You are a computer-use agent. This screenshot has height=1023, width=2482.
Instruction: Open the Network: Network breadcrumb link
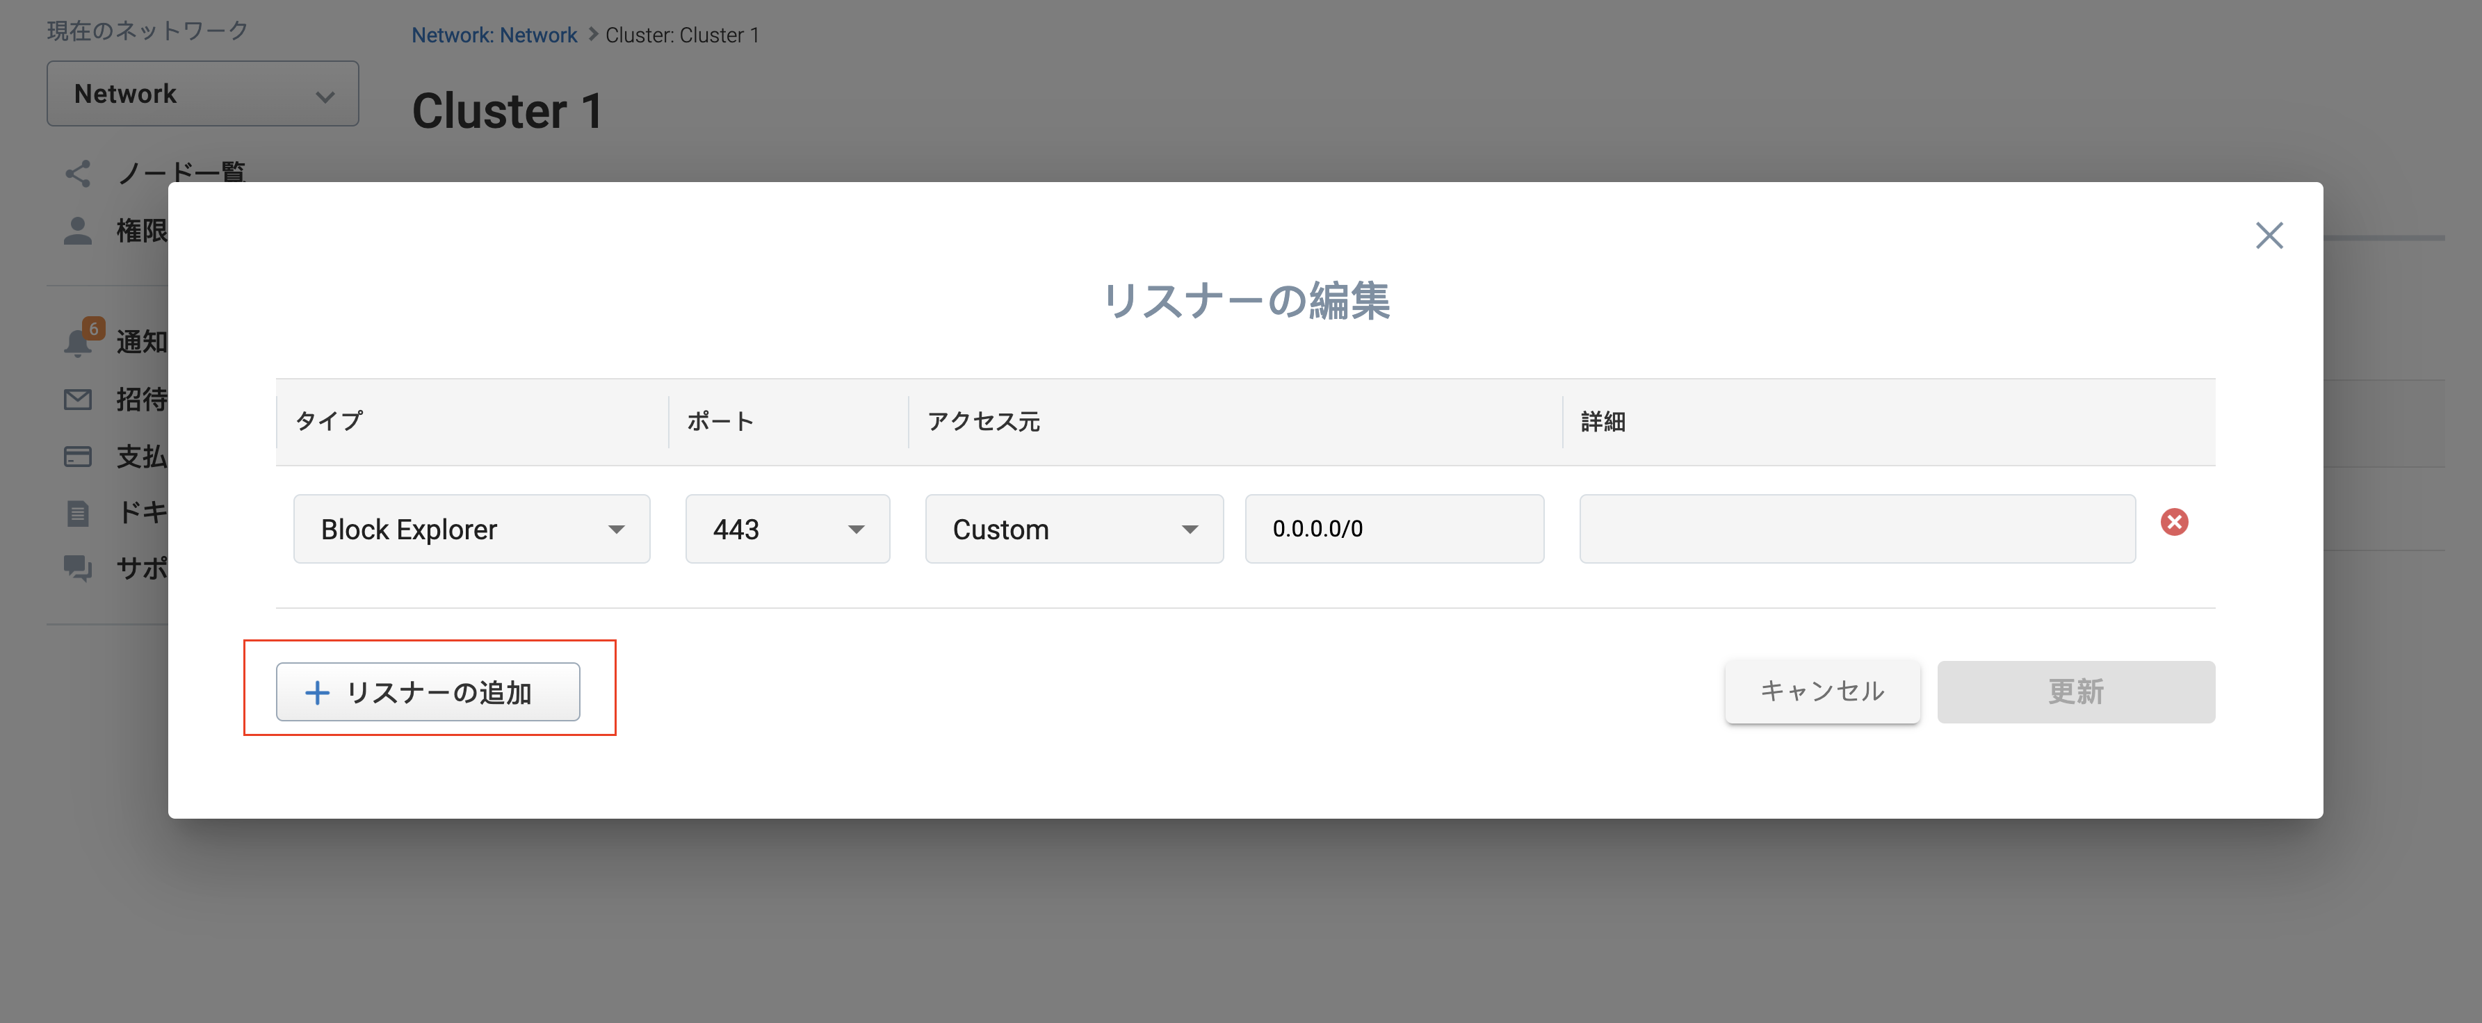(x=494, y=35)
